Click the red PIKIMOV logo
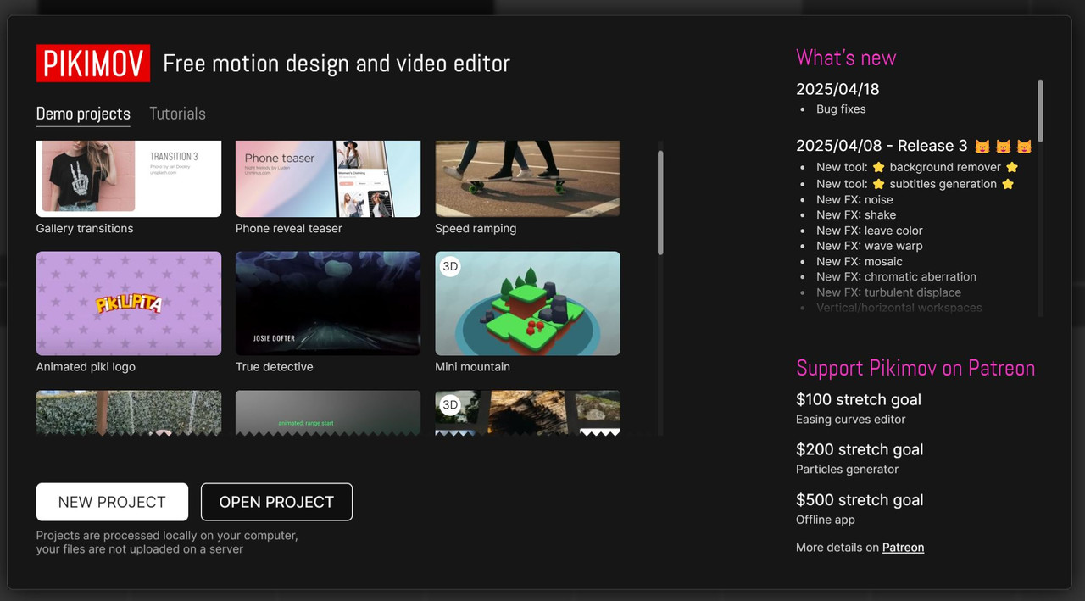Viewport: 1085px width, 601px height. click(x=93, y=64)
